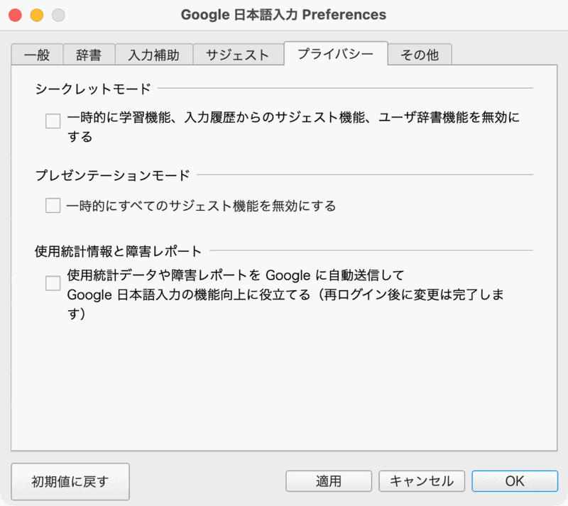Toggle the プレゼンテーションモード suggest-disable checkbox
Viewport: 568px width, 506px height.
tap(53, 205)
